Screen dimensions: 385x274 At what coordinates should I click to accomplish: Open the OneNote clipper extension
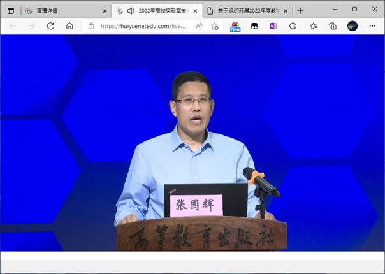point(273,26)
